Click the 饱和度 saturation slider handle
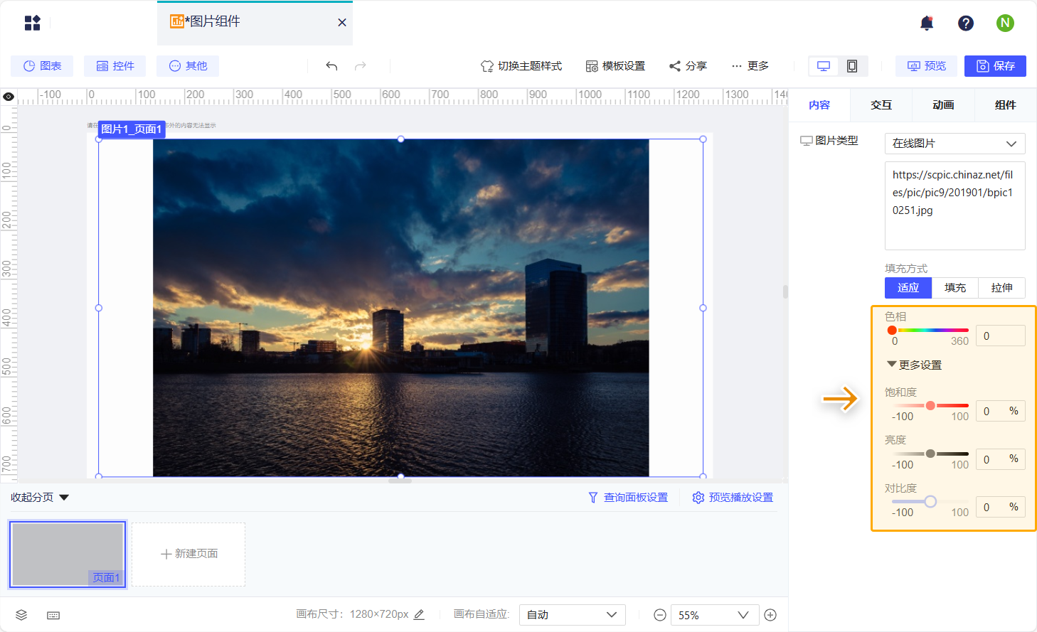 [930, 405]
